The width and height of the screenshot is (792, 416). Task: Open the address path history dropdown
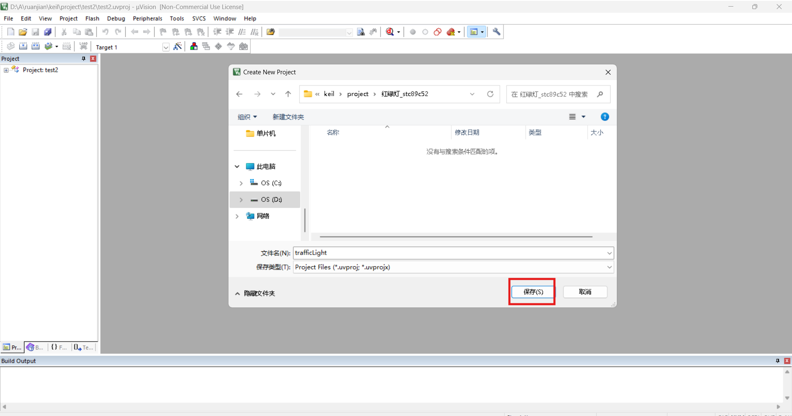472,94
